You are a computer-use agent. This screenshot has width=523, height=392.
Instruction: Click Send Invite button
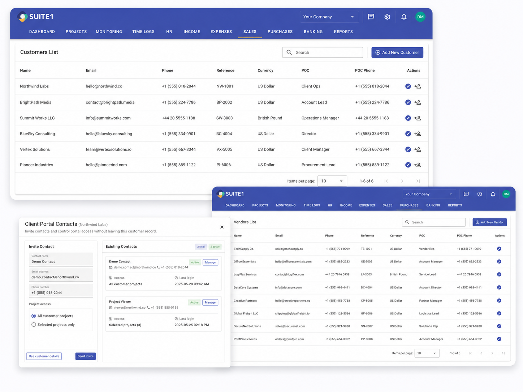(86, 356)
